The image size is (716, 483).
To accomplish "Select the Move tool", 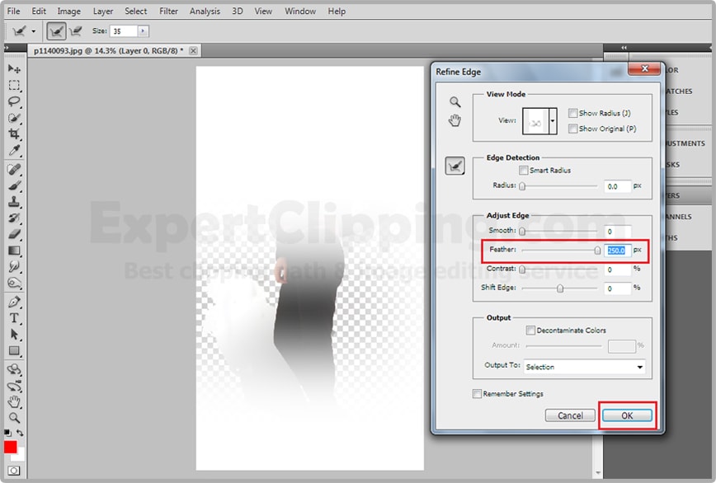I will (14, 69).
